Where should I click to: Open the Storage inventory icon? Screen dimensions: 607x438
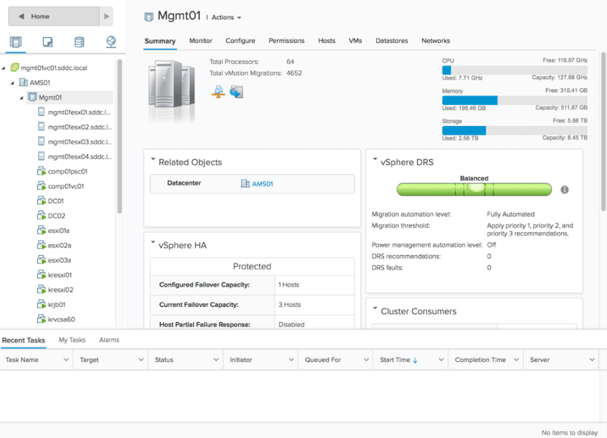[79, 42]
